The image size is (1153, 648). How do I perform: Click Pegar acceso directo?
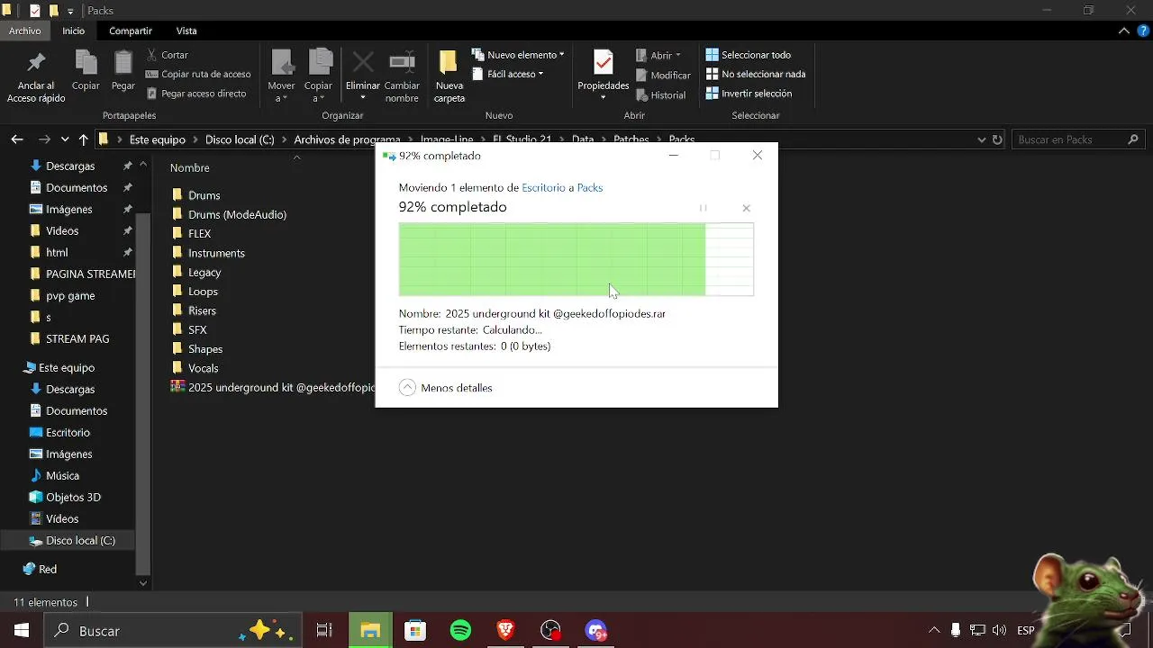195,93
